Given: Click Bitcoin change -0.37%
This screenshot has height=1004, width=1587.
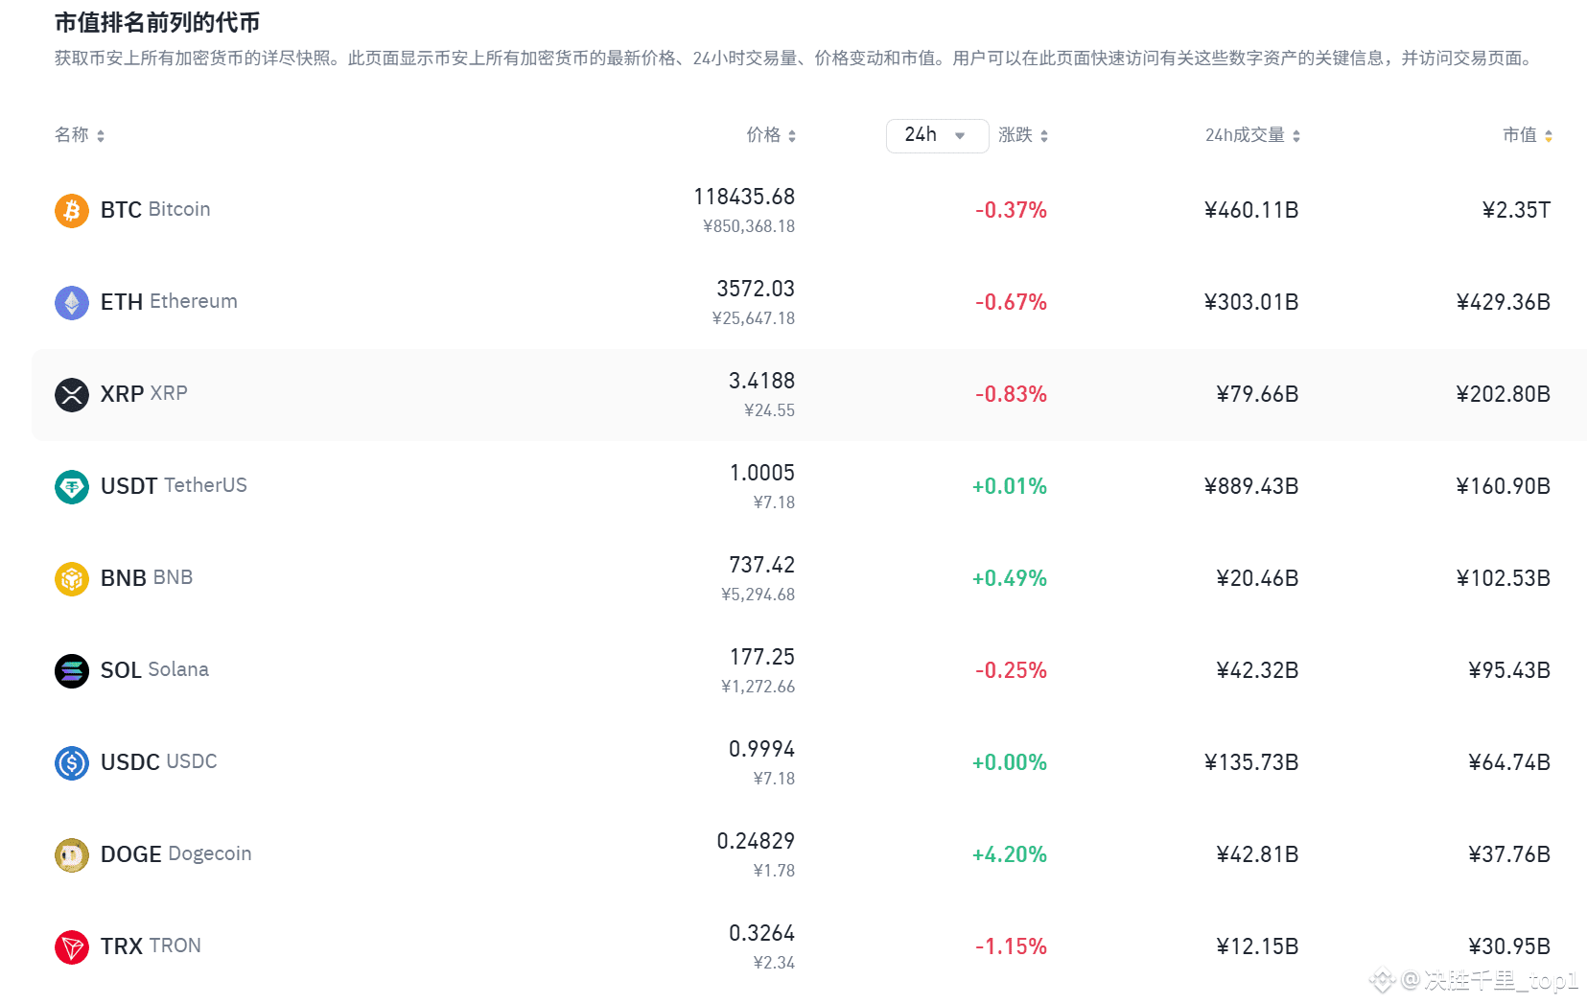Looking at the screenshot, I should 1011,210.
